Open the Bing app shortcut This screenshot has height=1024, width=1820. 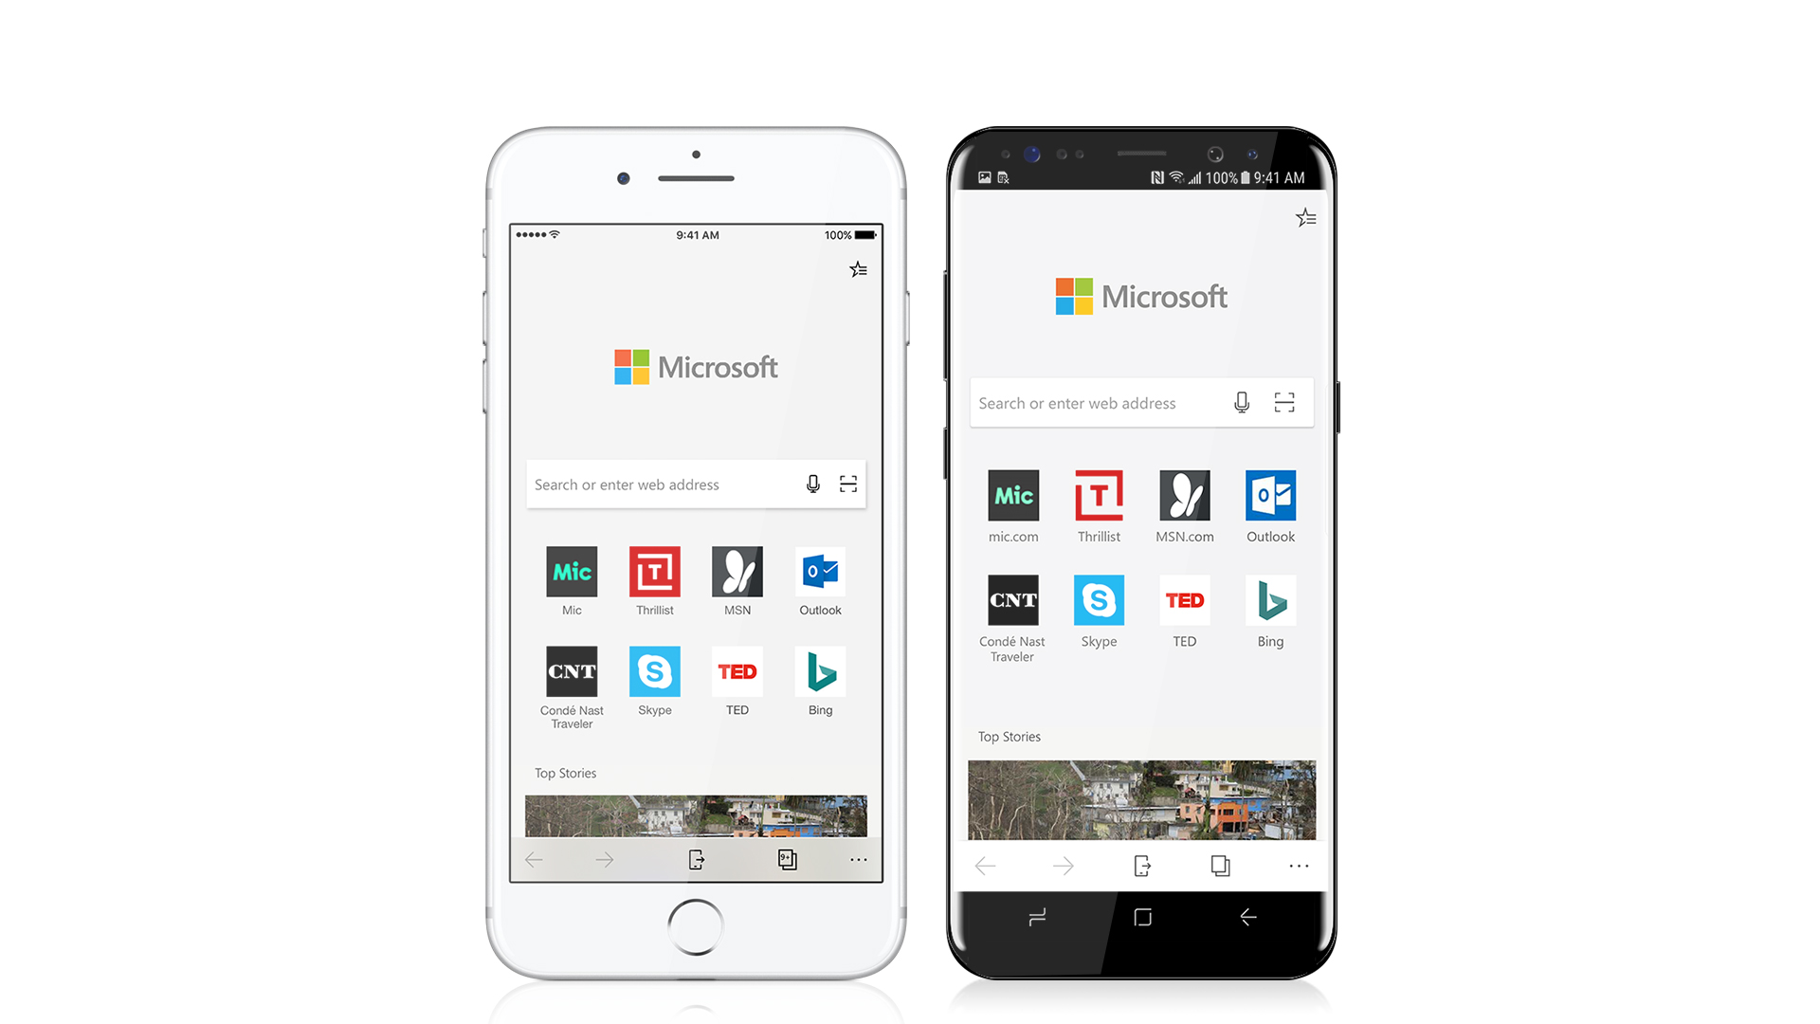pos(819,674)
